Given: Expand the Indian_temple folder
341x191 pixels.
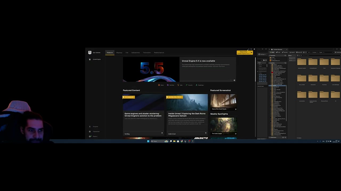Looking at the screenshot, I should [x=271, y=90].
